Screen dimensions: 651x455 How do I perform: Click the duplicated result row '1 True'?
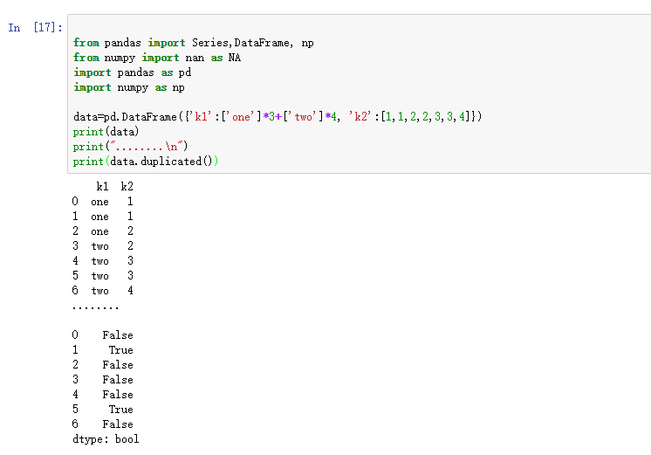tap(102, 350)
